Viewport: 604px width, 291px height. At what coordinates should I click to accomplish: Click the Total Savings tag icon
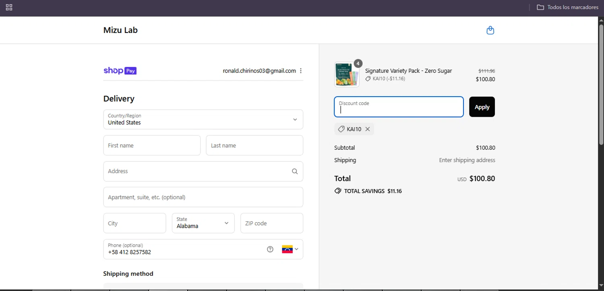click(338, 191)
